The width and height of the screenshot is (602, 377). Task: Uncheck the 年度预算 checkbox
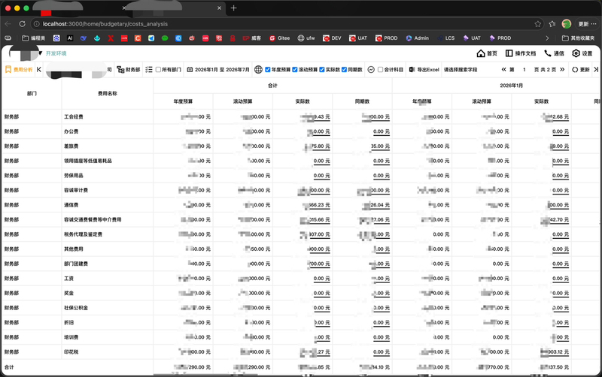click(268, 69)
